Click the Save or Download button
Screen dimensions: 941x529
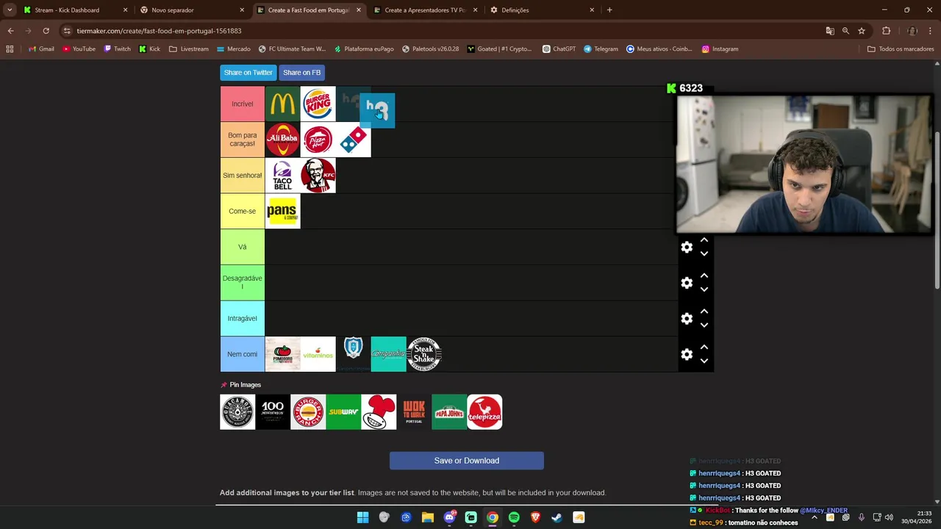[467, 461]
